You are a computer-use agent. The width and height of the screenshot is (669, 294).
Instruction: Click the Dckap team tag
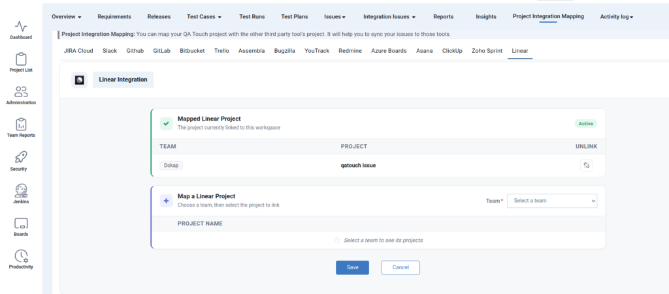click(x=171, y=166)
